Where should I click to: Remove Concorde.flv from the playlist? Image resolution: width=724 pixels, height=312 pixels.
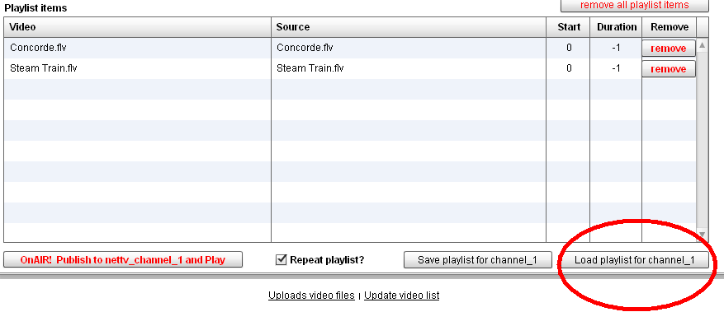point(668,49)
